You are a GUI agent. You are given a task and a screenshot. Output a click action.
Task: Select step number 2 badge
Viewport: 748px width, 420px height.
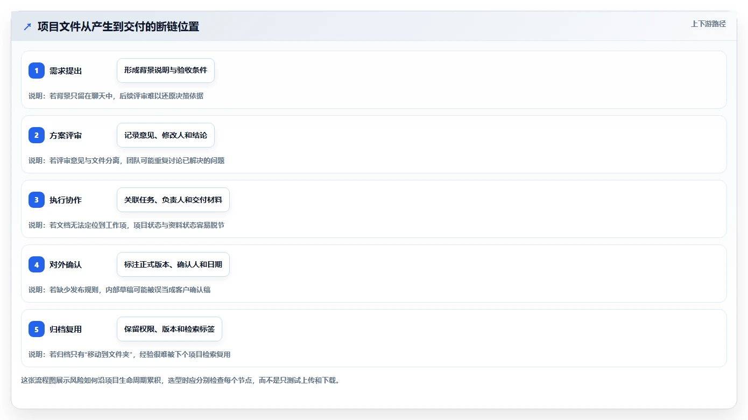point(37,135)
